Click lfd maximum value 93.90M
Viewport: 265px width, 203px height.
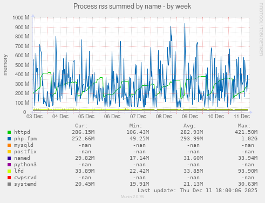[x=248, y=171]
